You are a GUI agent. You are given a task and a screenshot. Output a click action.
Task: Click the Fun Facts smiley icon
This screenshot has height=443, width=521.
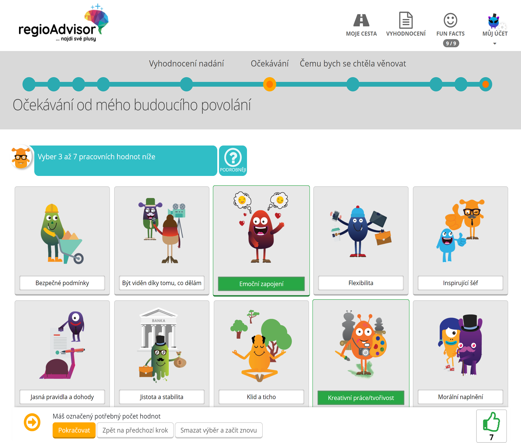(450, 20)
